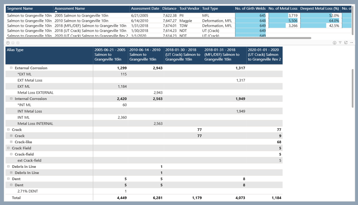The image size is (358, 205).
Task: Expand the Crack-like row
Action: (x=11, y=142)
